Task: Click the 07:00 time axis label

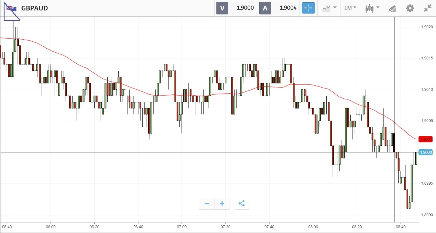Action: click(x=182, y=227)
